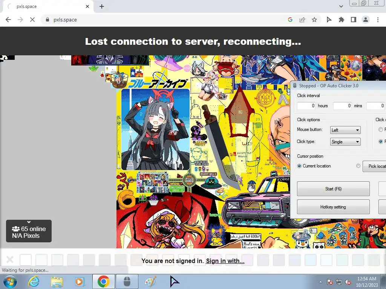
Task: Click the muted volume tray icon
Action: [x=348, y=282]
